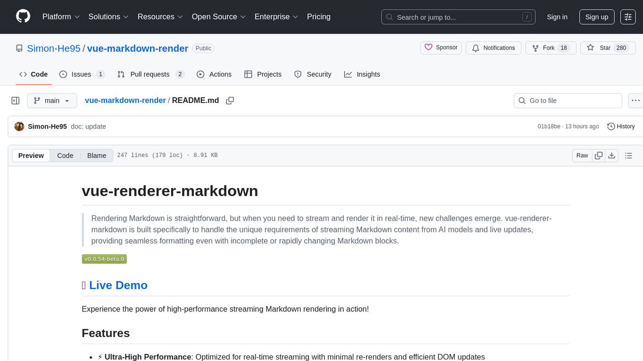The height and width of the screenshot is (361, 643).
Task: Open the 'doc: update' commit message
Action: [x=88, y=126]
